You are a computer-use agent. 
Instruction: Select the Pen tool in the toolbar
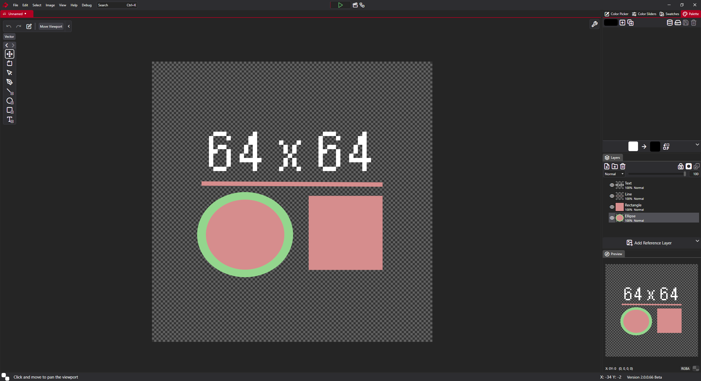(x=10, y=82)
